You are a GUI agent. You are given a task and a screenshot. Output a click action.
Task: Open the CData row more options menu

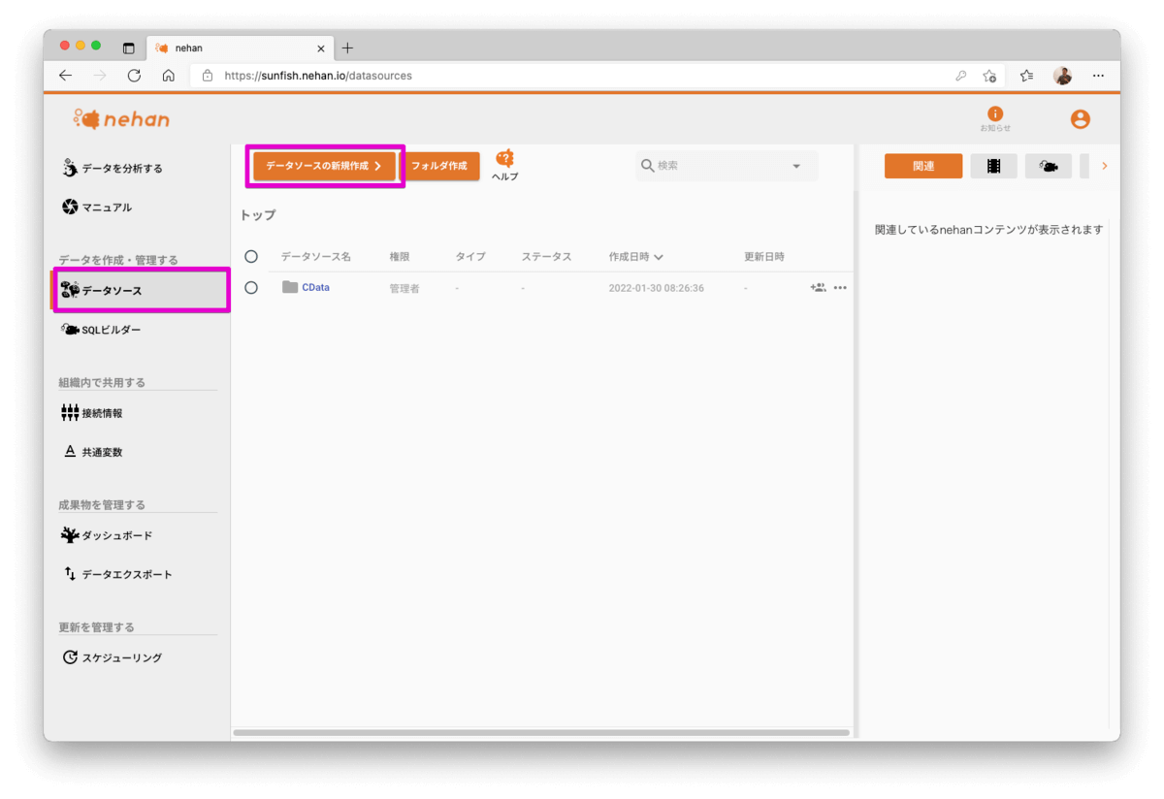click(x=840, y=288)
